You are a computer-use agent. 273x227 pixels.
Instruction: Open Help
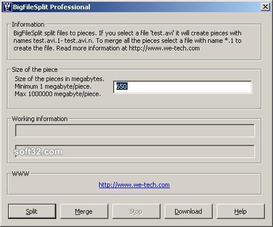tap(241, 211)
